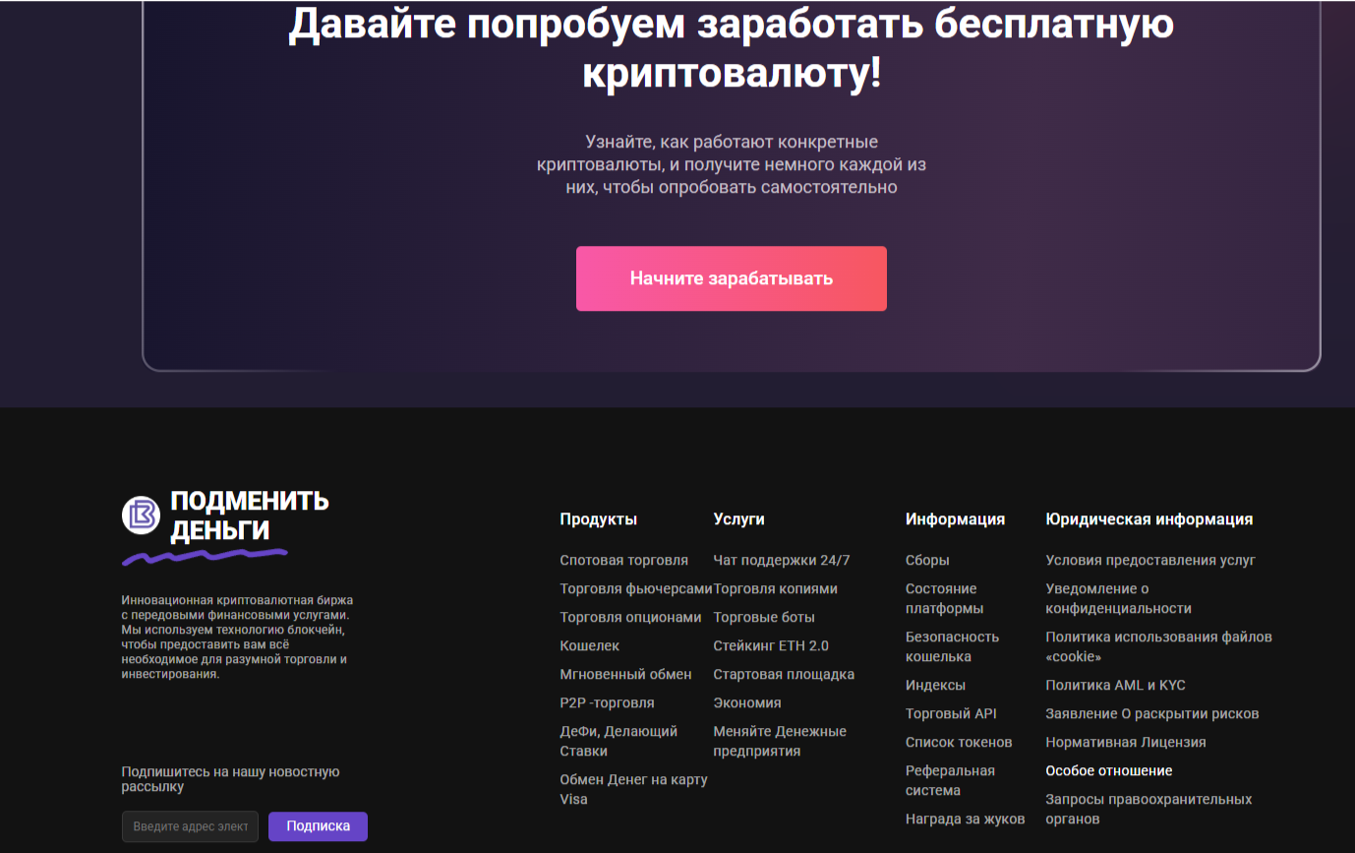The height and width of the screenshot is (853, 1355).
Task: Open the Спотовая торговля link
Action: coord(623,559)
